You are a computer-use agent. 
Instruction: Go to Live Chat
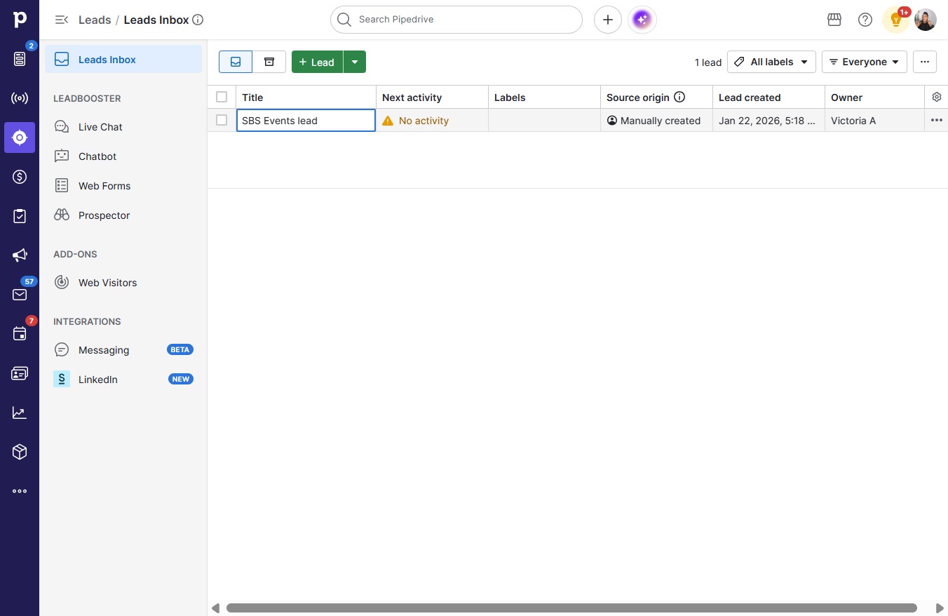point(123,127)
